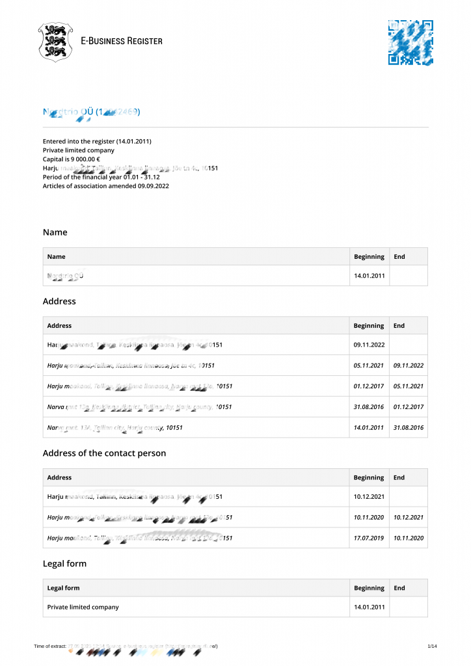Select the contact address row beginning 10.12.2021
The image size is (471, 666).
235,496
